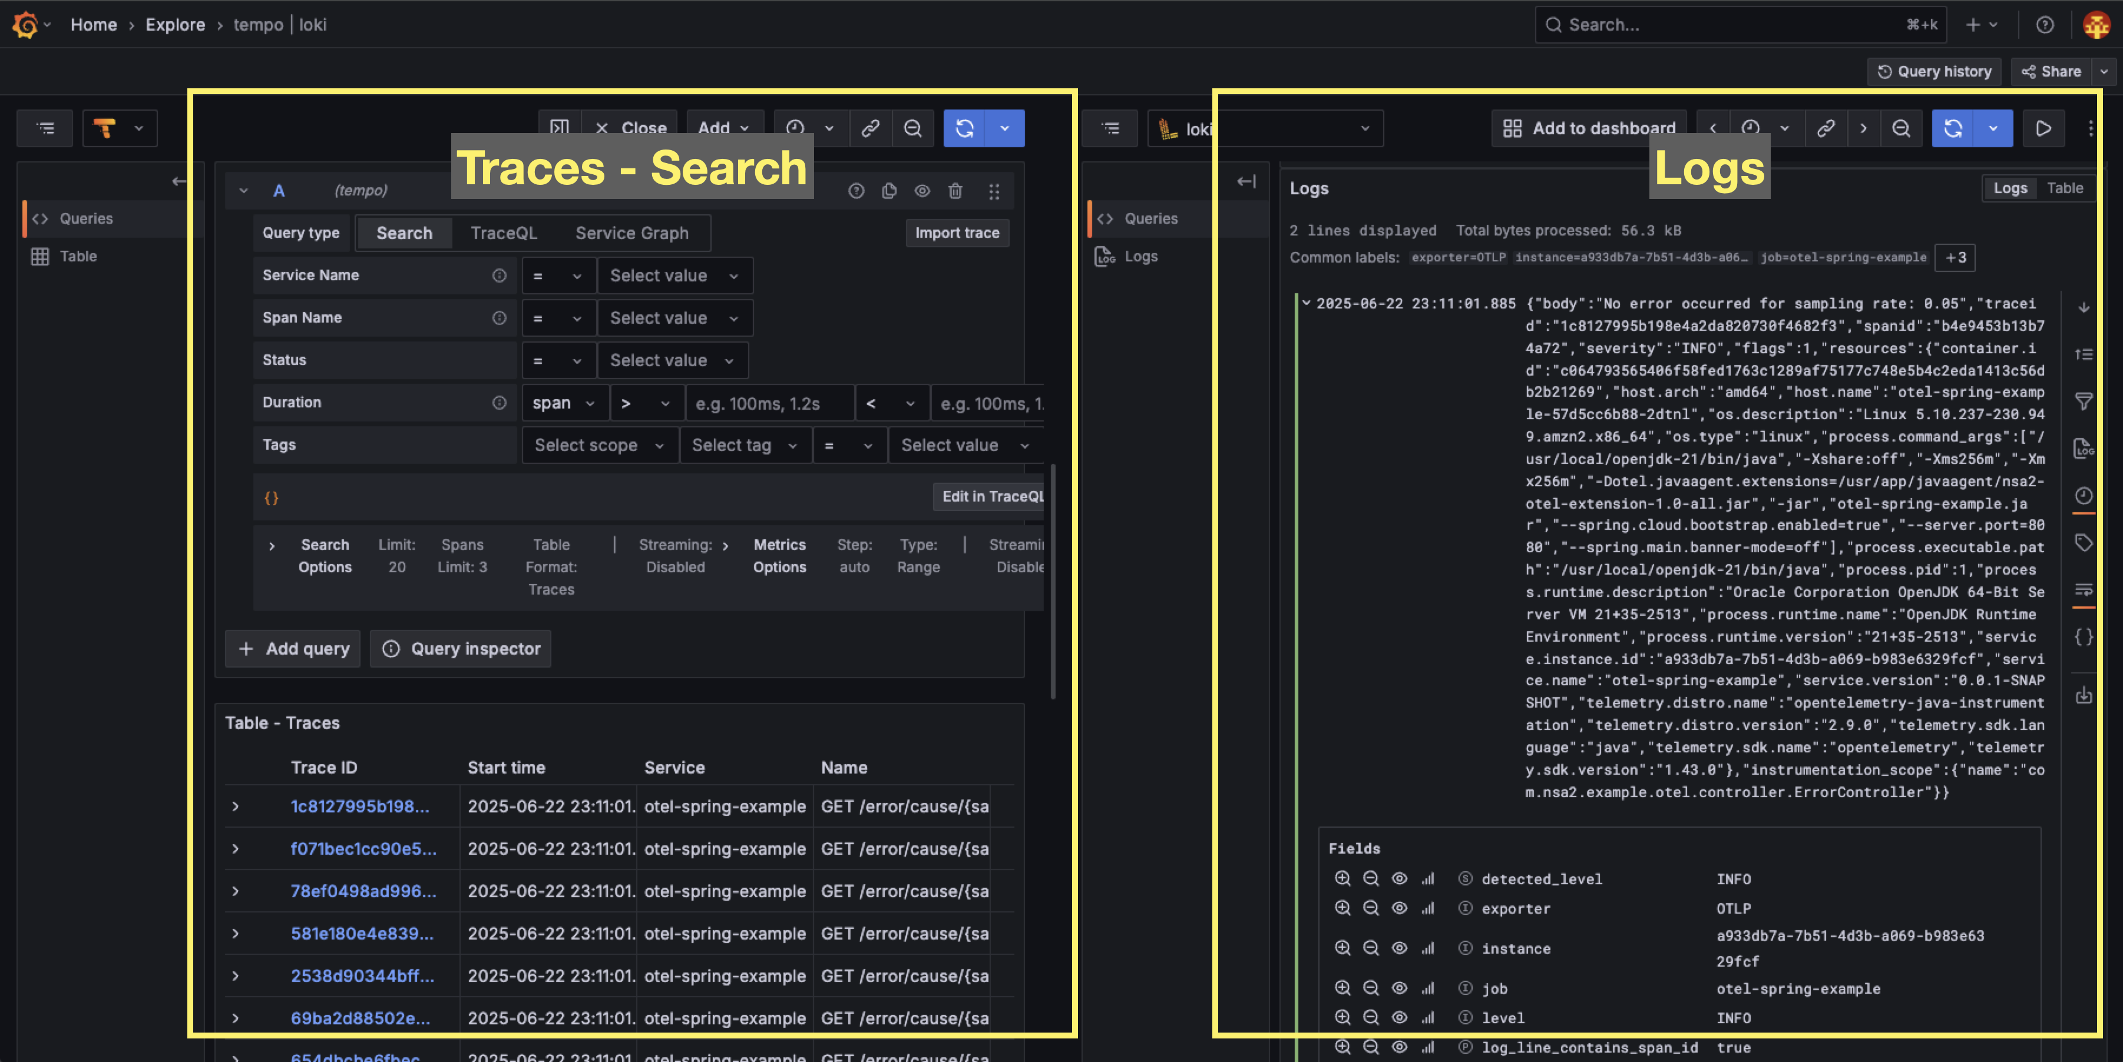Open the help question-mark icon in top bar
Image resolution: width=2123 pixels, height=1062 pixels.
2045,25
